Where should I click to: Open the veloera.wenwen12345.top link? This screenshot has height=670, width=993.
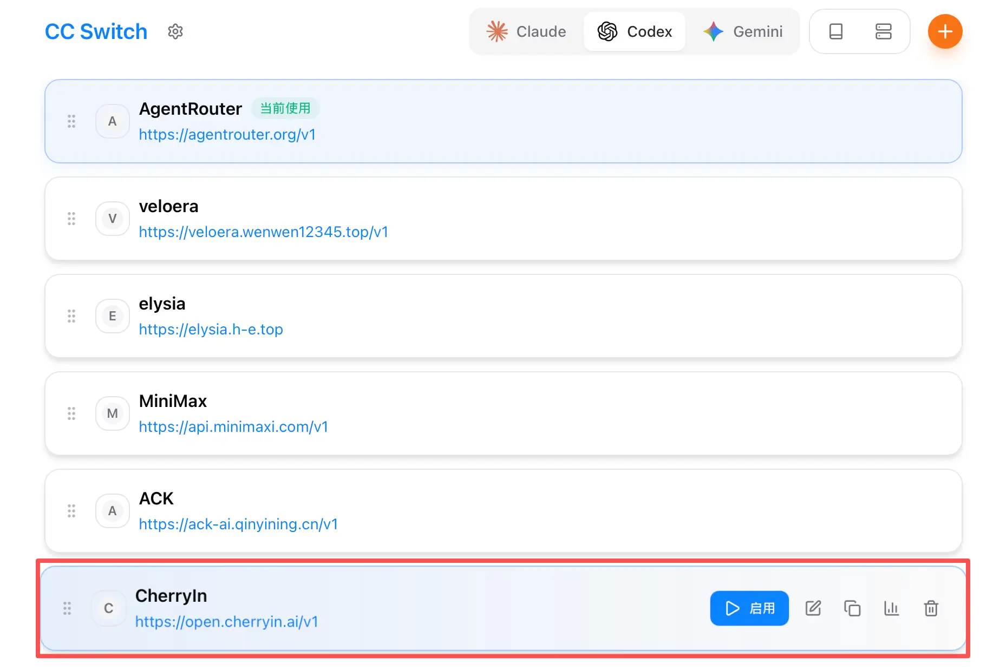263,232
